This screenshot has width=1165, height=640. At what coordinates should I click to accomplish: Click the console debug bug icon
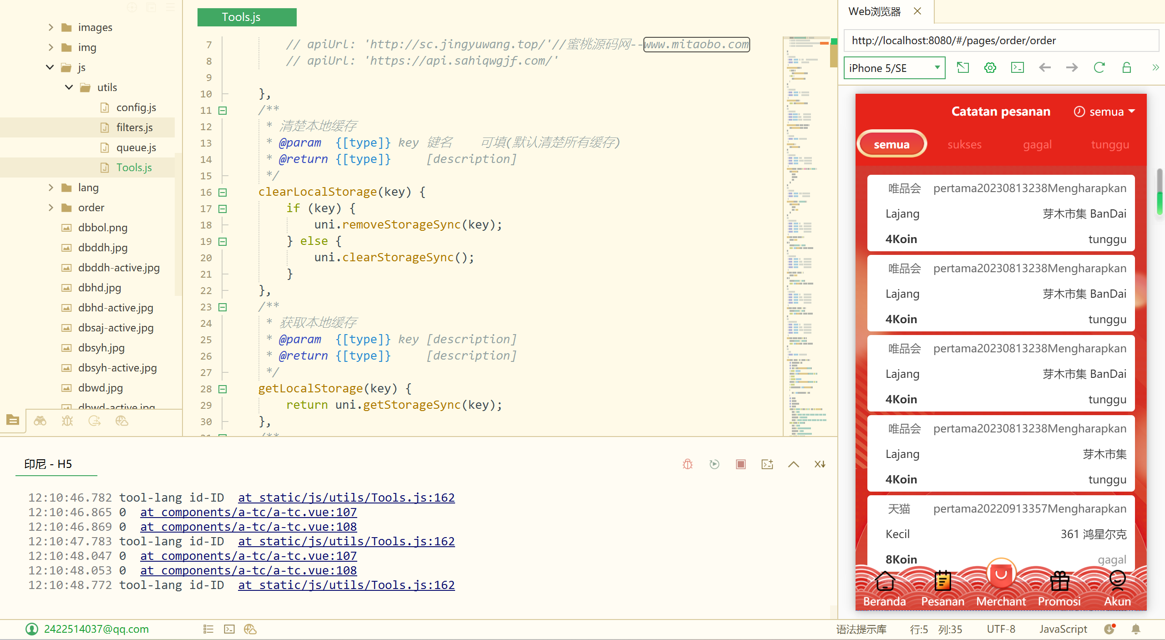tap(688, 464)
